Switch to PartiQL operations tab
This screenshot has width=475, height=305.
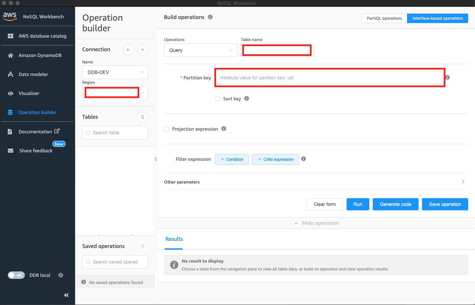(384, 18)
